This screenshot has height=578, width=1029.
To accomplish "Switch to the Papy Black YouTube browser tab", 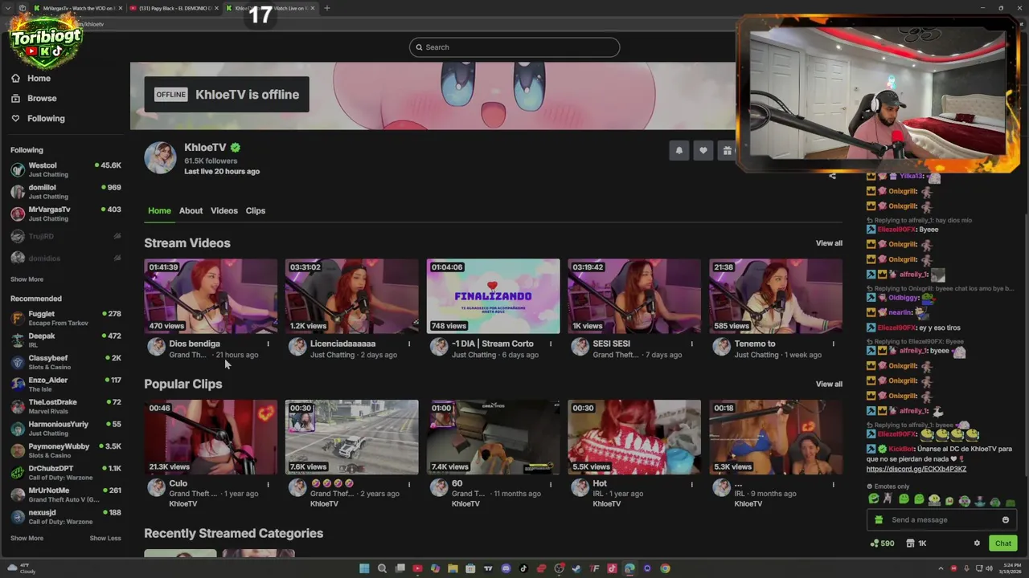I will 174,8.
